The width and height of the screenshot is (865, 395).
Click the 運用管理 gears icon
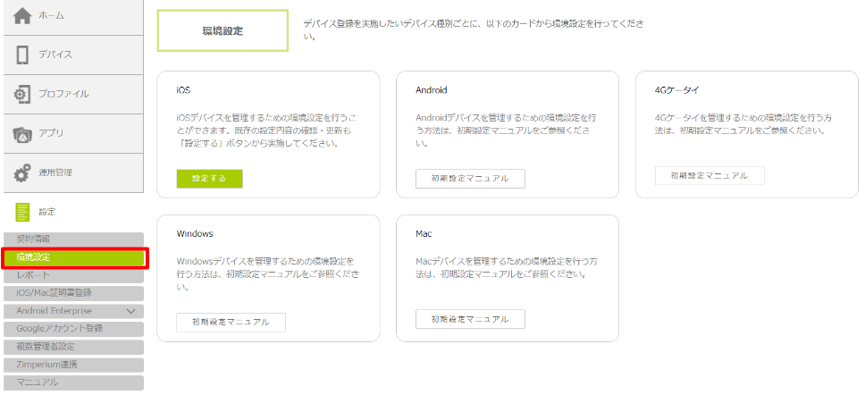23,172
